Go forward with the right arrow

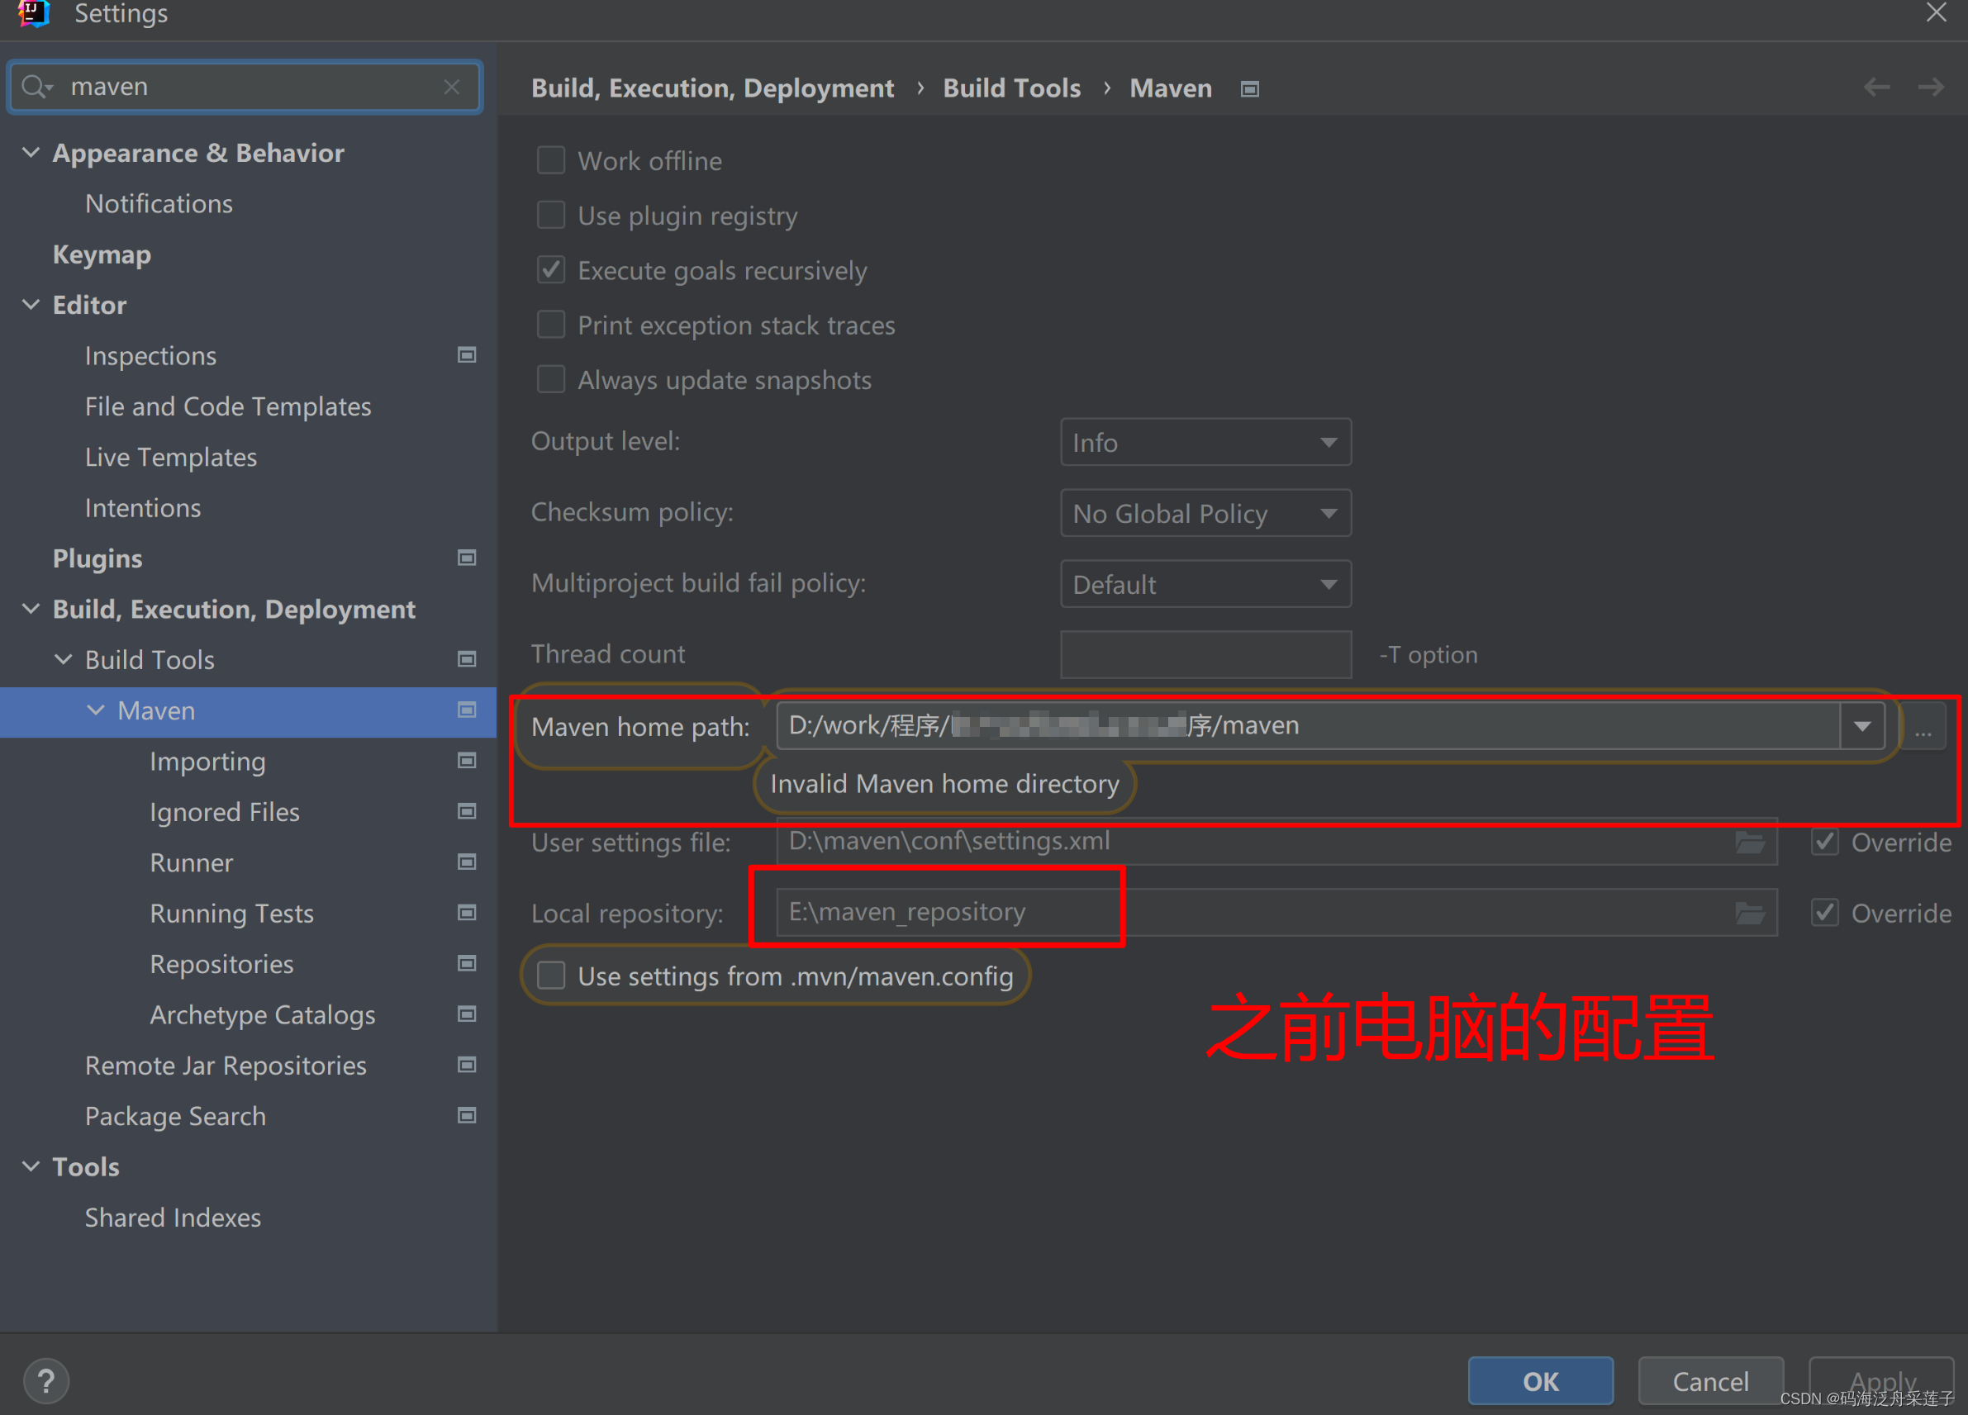point(1931,87)
